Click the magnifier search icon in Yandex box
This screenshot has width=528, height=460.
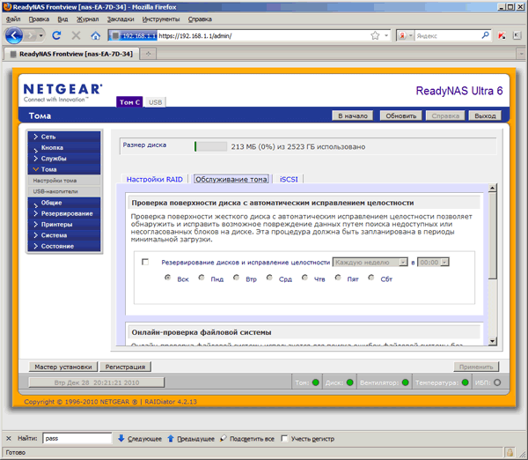485,35
